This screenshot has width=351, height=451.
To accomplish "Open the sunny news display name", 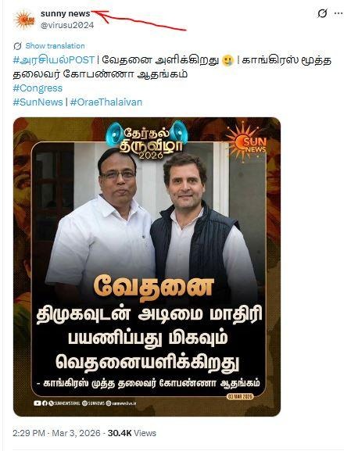I will (66, 13).
